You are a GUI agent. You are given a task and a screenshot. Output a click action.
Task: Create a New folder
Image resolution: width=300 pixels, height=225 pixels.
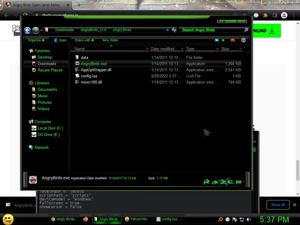coord(110,40)
